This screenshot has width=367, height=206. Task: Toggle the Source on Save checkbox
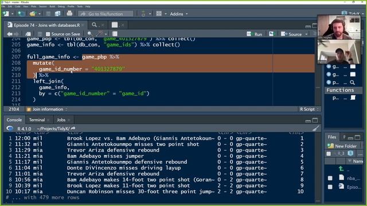[48, 34]
